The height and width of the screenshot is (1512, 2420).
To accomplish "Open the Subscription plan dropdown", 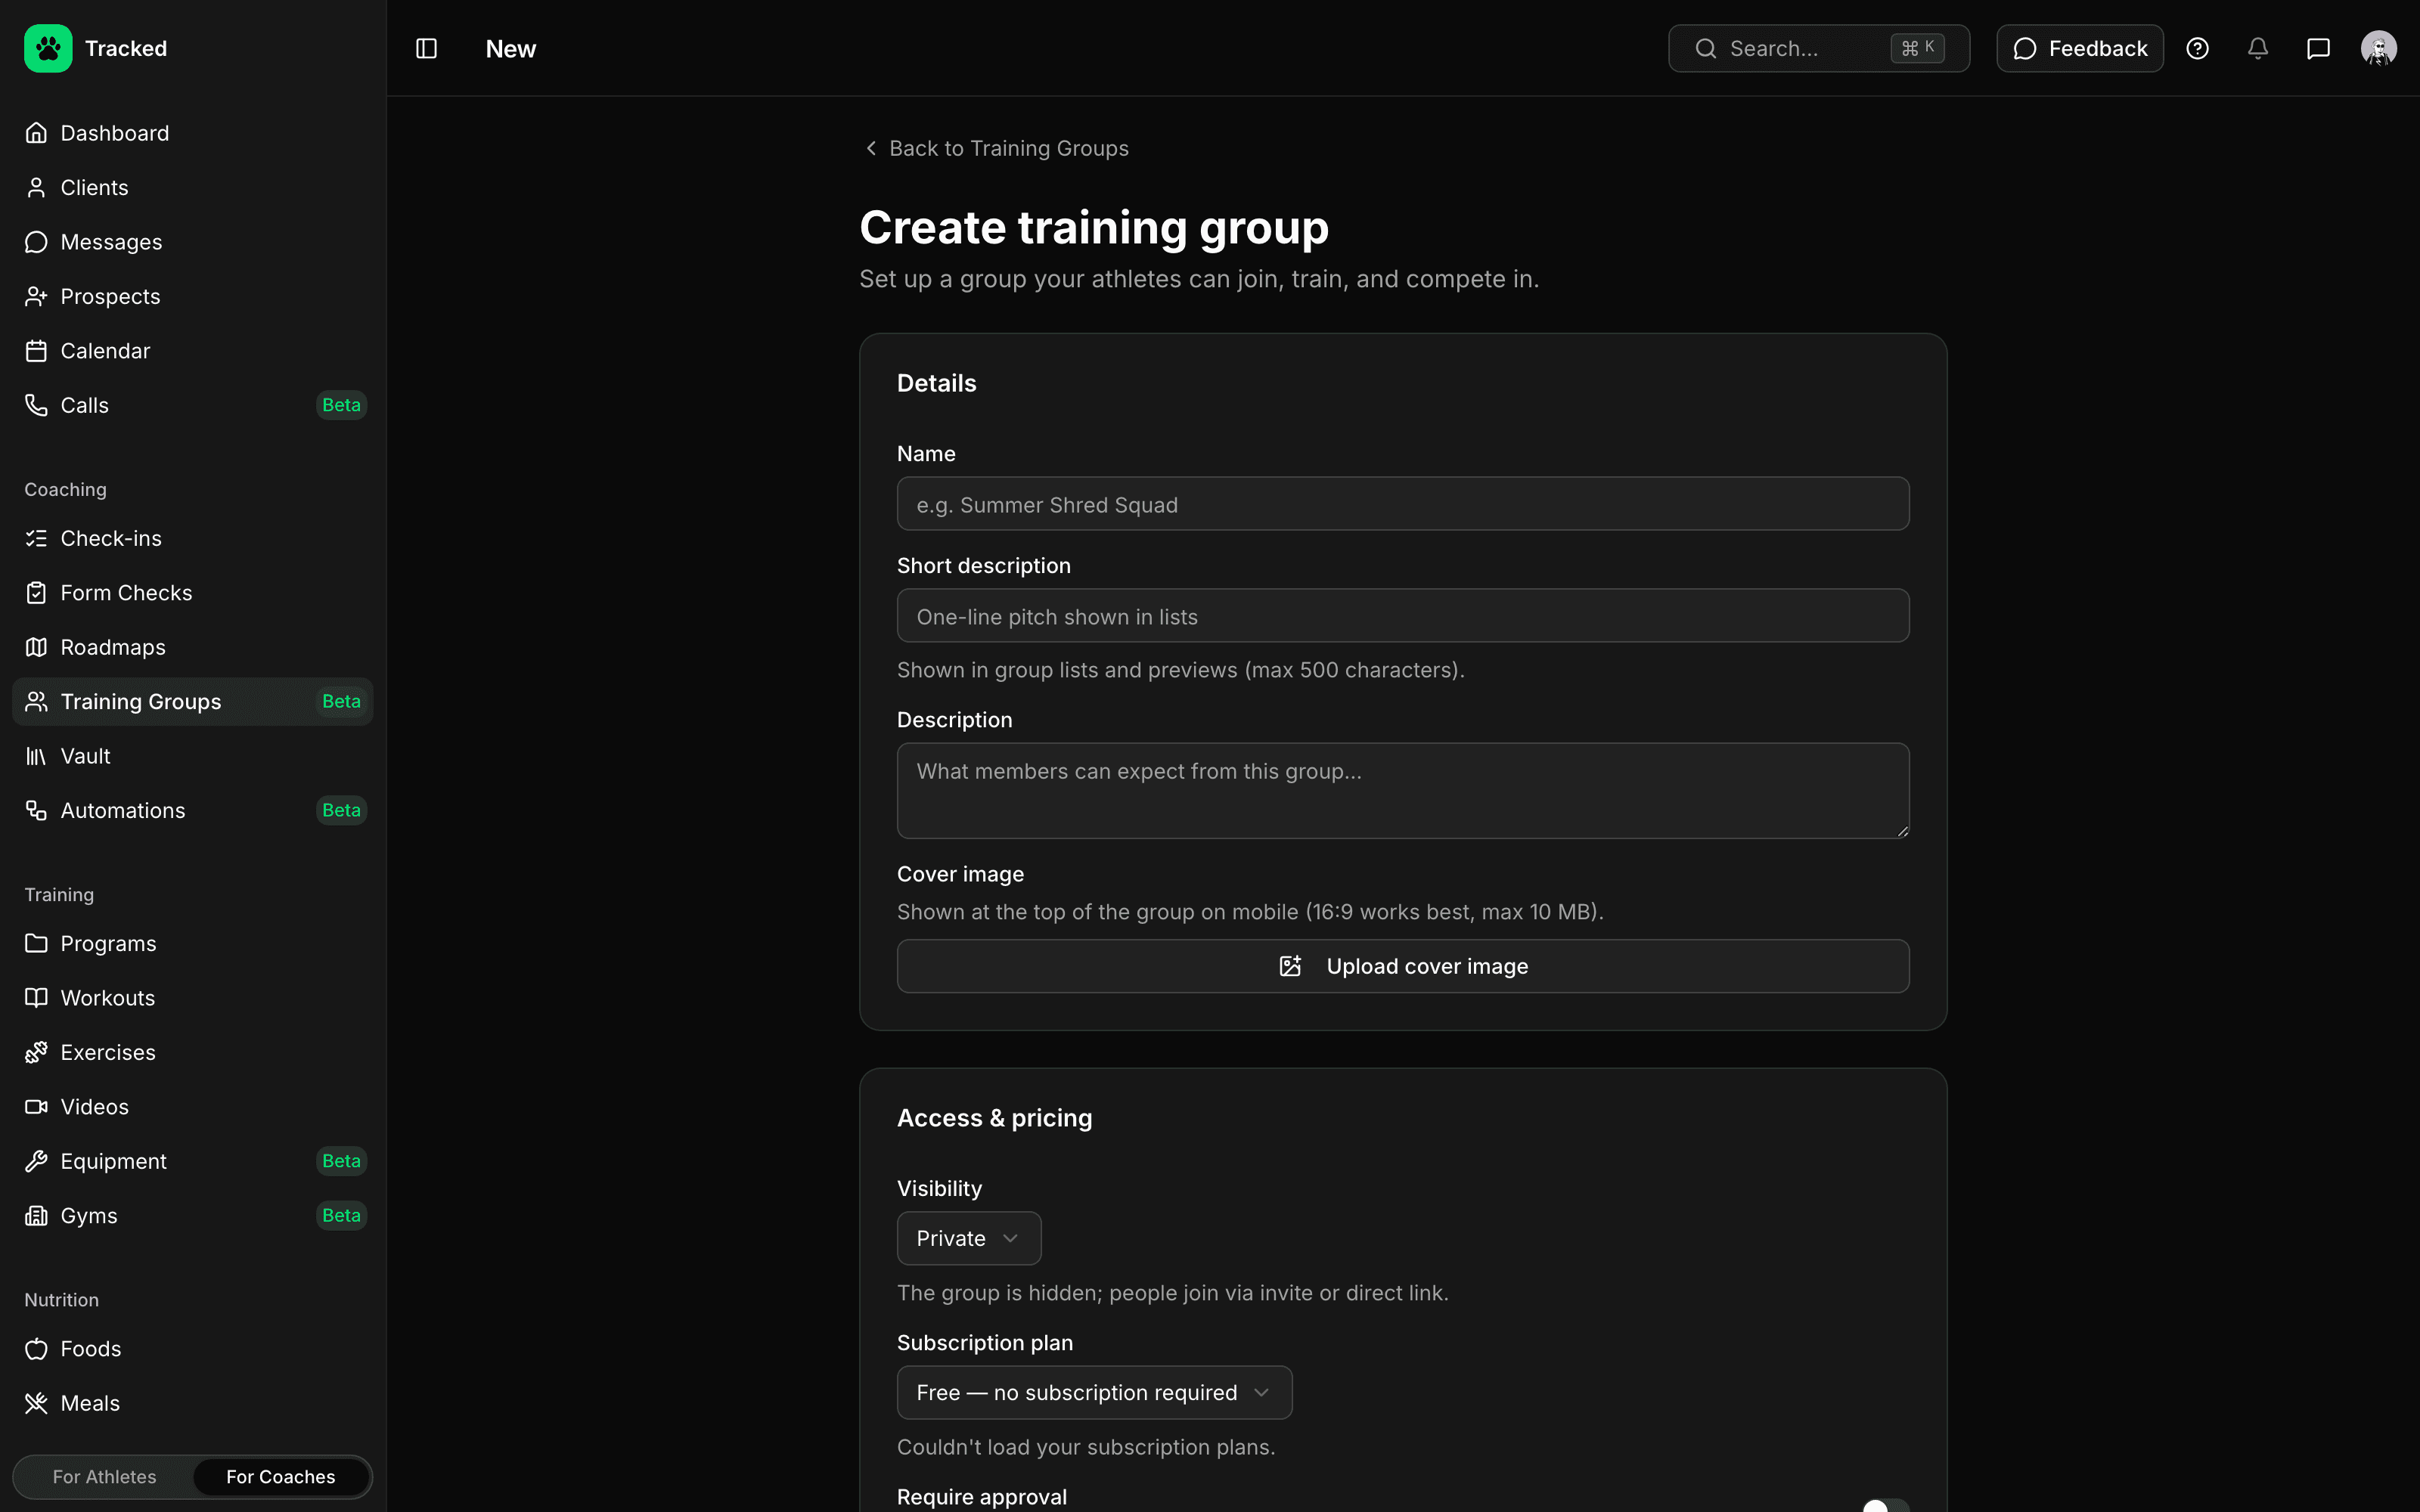I will click(x=1094, y=1392).
